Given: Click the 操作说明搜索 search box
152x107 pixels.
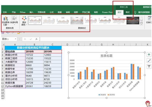Looking at the screenshot, I should 144,12.
